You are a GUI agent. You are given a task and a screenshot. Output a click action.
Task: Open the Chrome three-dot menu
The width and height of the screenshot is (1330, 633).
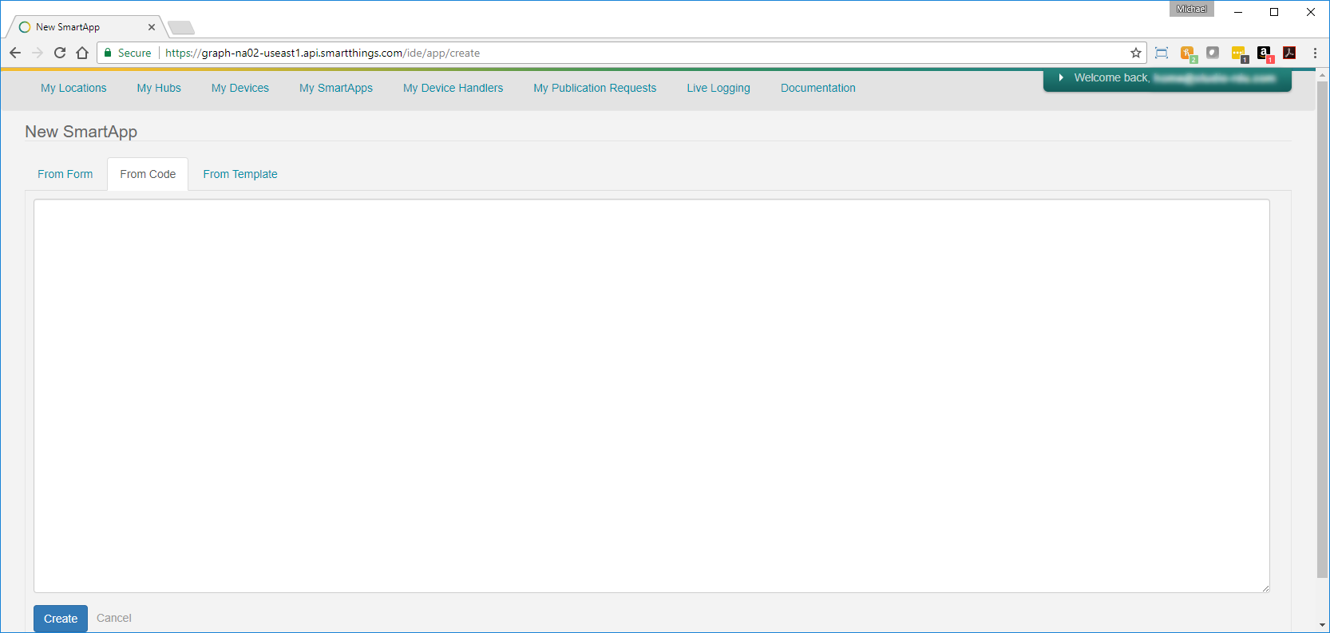click(1315, 53)
